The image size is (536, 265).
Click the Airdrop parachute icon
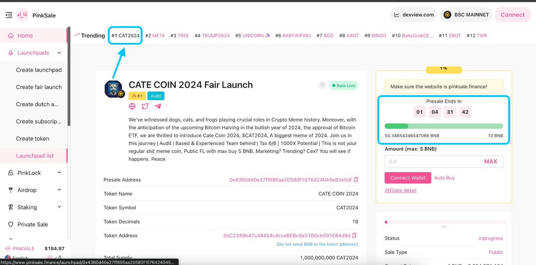tap(11, 190)
